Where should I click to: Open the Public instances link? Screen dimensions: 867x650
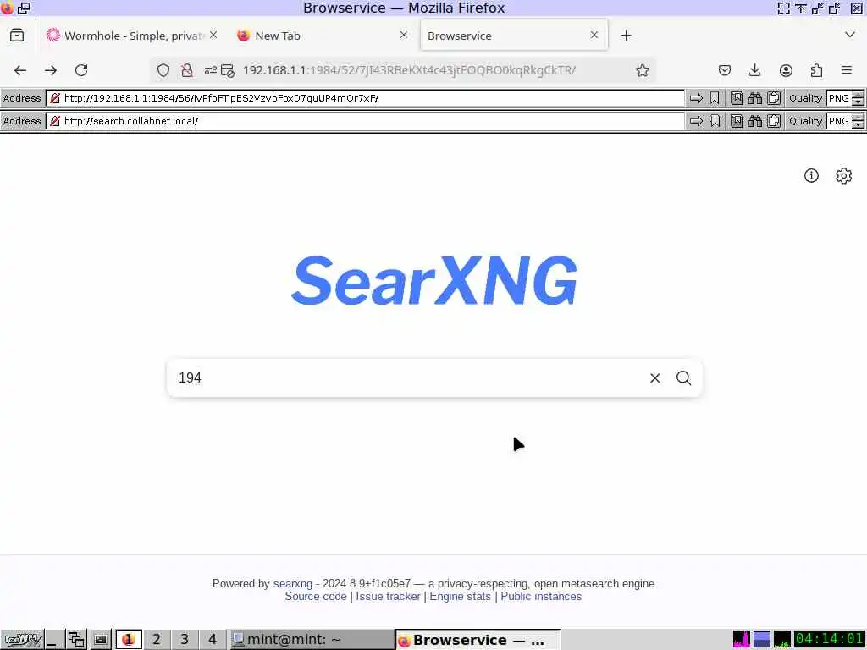pyautogui.click(x=541, y=597)
